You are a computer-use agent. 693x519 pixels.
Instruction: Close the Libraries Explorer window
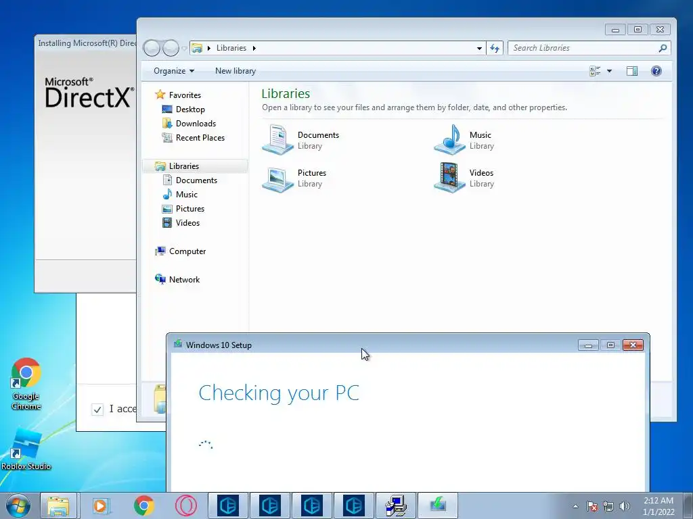(660, 30)
